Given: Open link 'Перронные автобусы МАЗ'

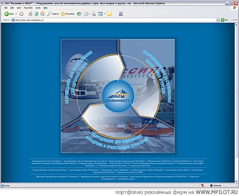Looking at the screenshot, I should [x=129, y=172].
